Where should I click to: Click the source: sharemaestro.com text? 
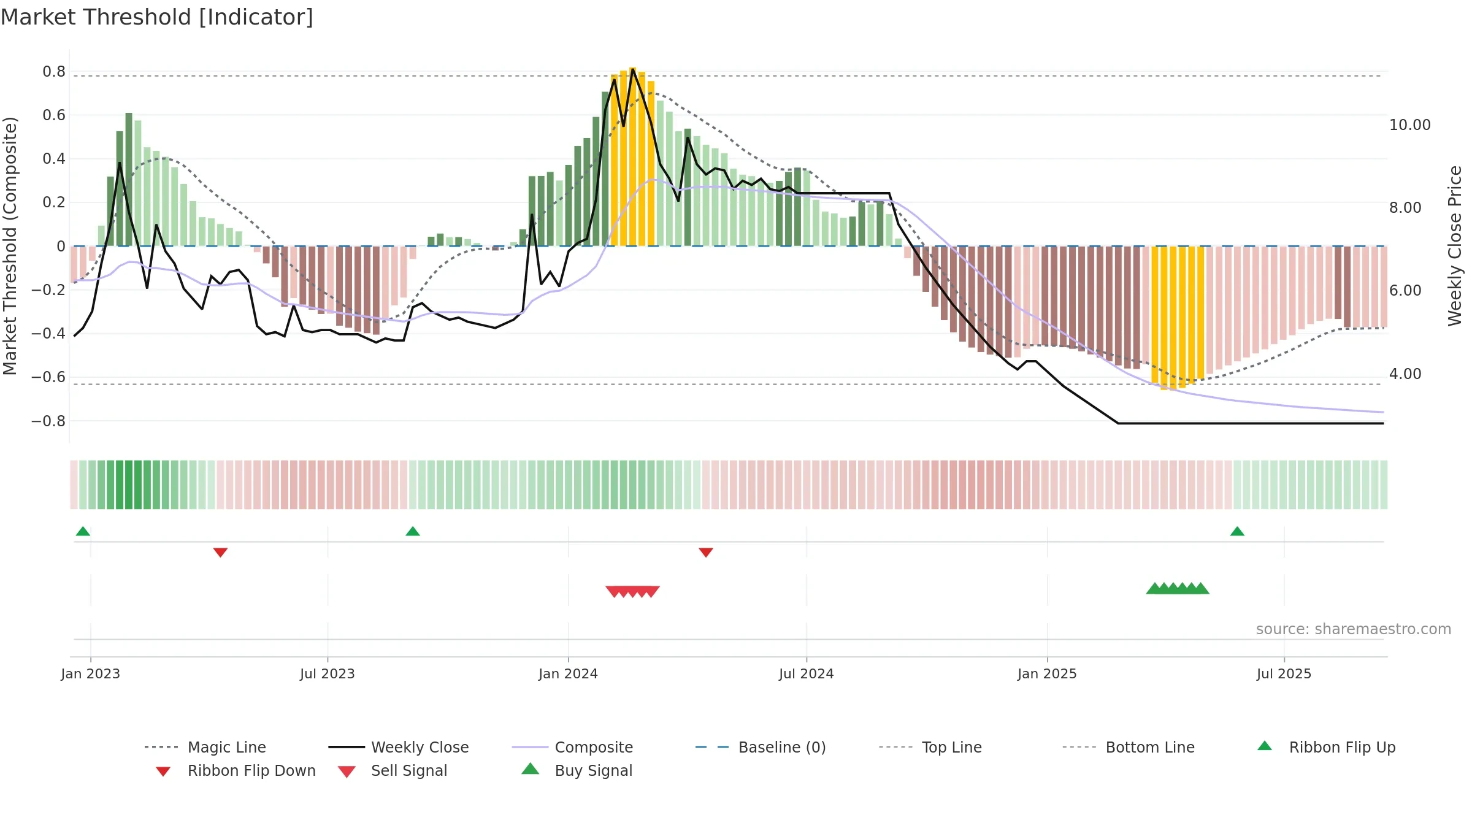coord(1354,629)
